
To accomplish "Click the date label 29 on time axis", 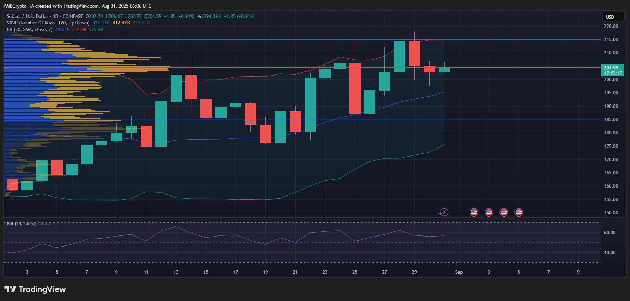I will click(414, 272).
